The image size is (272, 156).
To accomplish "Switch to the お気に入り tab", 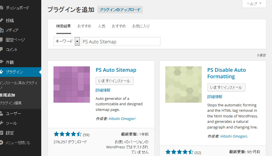I will (x=141, y=26).
